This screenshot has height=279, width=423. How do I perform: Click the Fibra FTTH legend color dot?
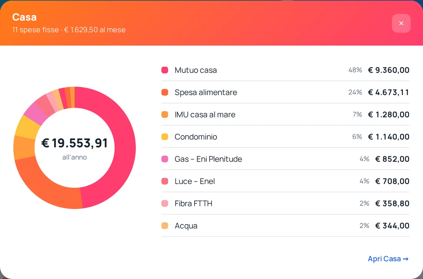tap(165, 203)
